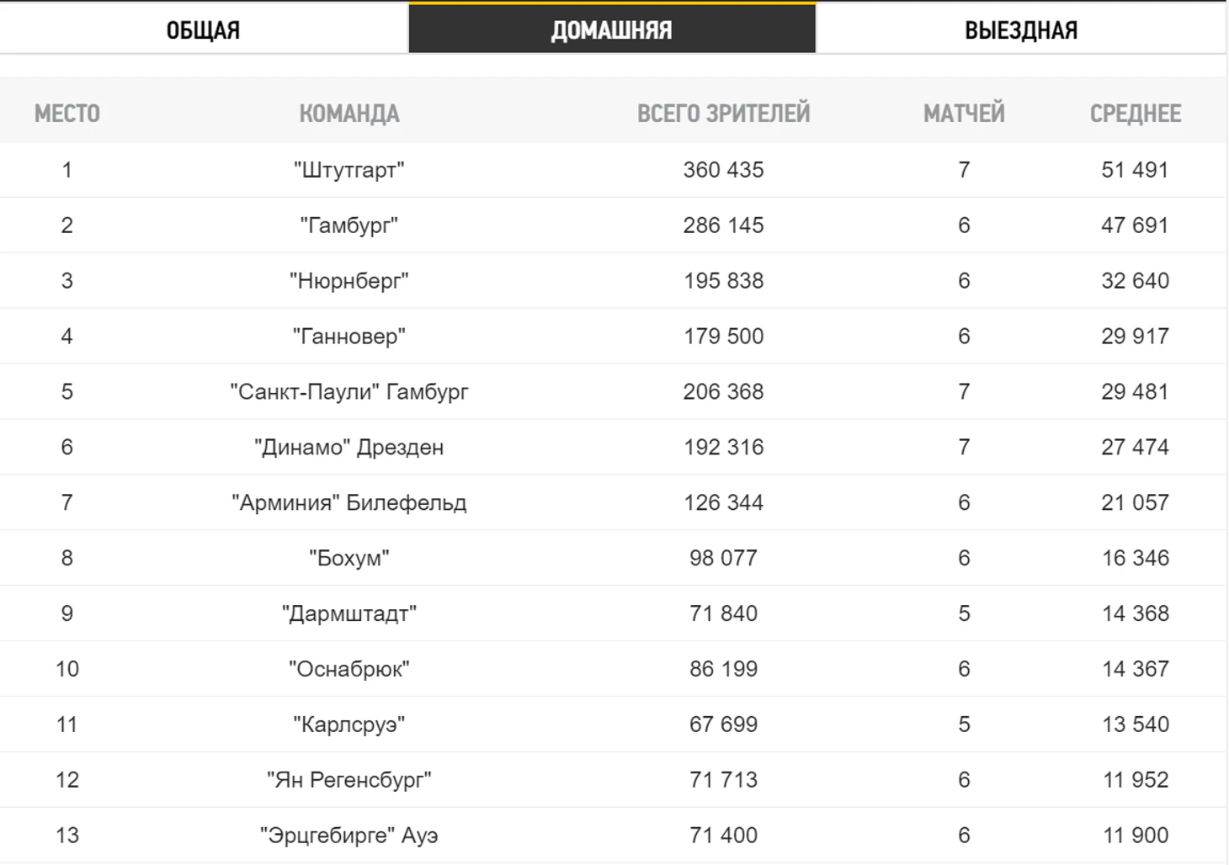Screen dimensions: 1229x865
Task: Click "Санкт-Паули" Гамбург team name
Action: pyautogui.click(x=349, y=392)
